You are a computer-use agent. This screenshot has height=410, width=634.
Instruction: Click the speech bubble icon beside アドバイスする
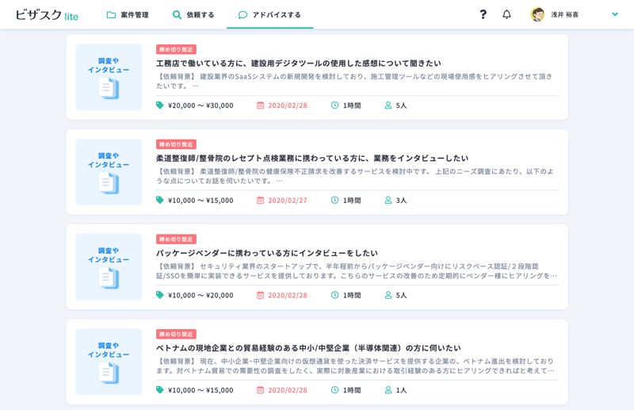click(x=243, y=15)
